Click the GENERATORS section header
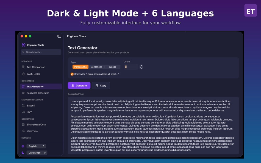This screenshot has height=163, width=261. pyautogui.click(x=28, y=81)
